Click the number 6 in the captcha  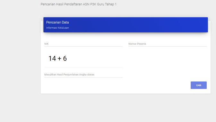pos(65,58)
